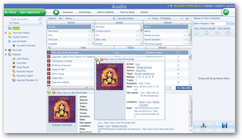Click the Save floppy disk button

(x=225, y=127)
